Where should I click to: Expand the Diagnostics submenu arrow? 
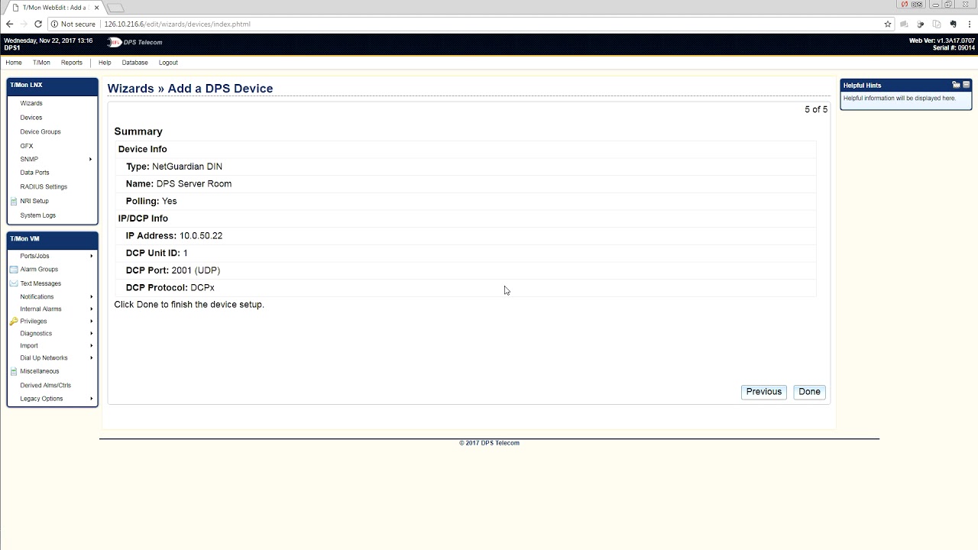91,333
